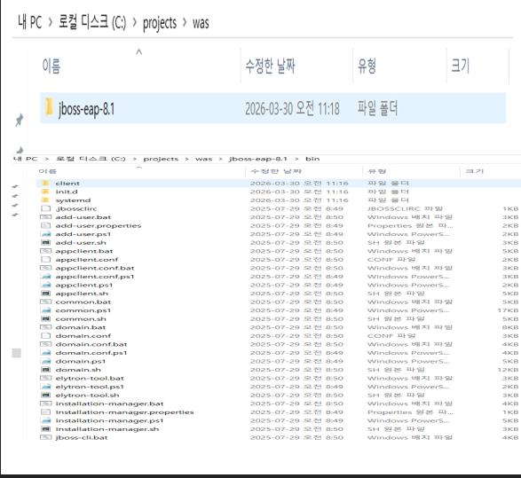Click the domain.ps1 PowerShell icon
Image resolution: width=521 pixels, height=478 pixels.
[x=45, y=361]
